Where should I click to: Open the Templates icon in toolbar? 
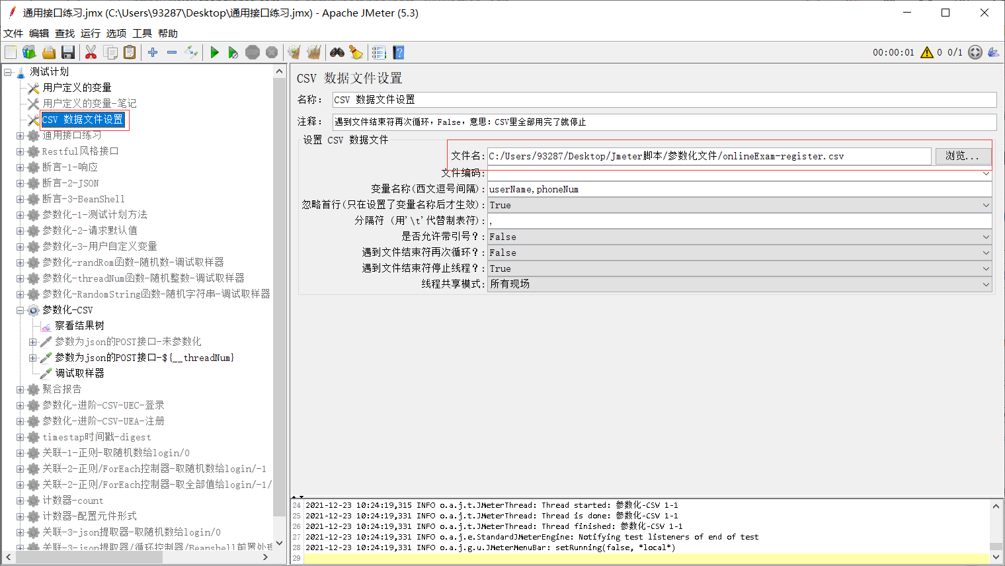pyautogui.click(x=29, y=52)
